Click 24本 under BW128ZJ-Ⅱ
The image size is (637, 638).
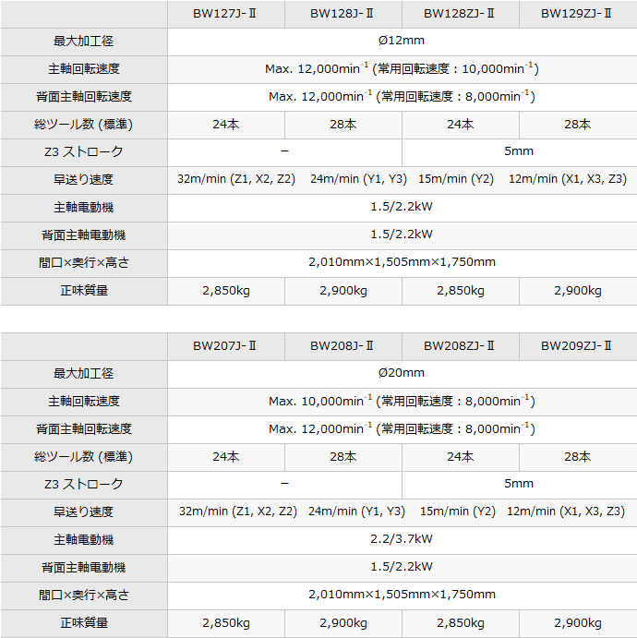point(460,125)
